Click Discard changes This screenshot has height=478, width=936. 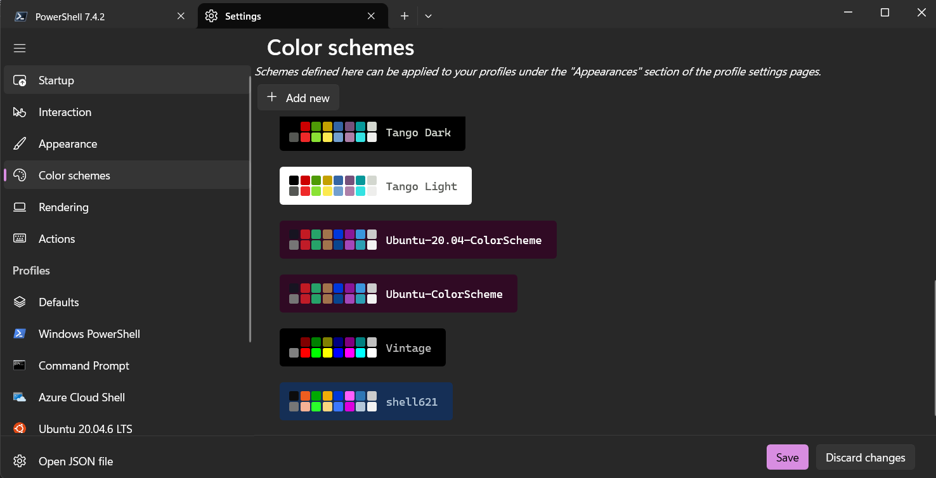(x=865, y=457)
